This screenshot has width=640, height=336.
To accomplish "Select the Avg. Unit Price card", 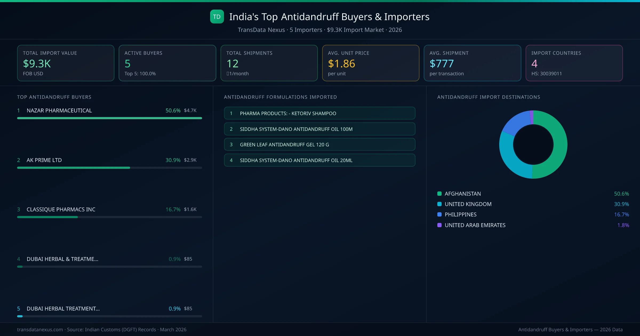I will [x=371, y=63].
